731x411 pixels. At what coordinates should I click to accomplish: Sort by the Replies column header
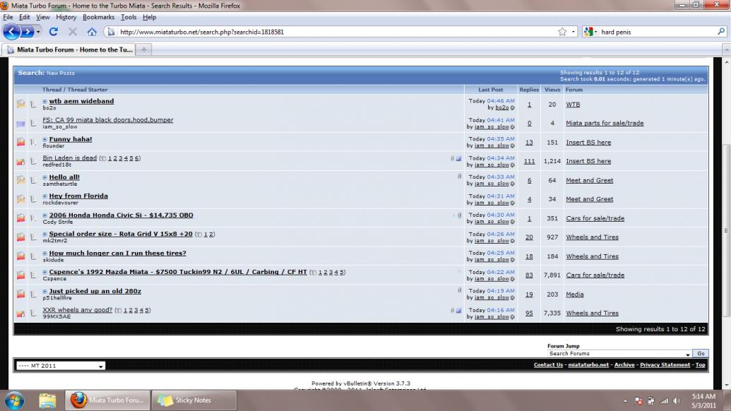click(x=529, y=90)
